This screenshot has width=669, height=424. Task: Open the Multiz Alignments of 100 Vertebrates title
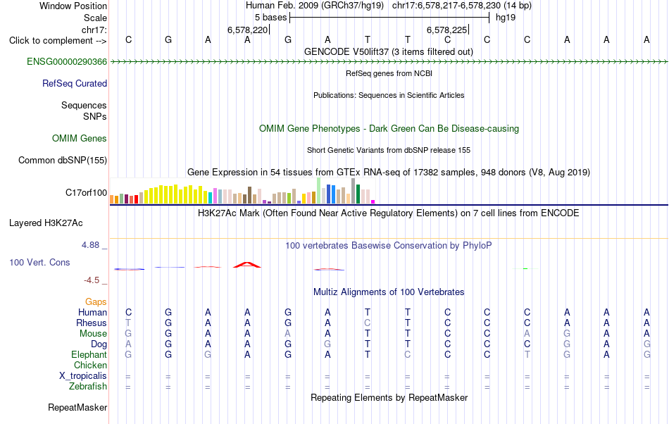click(x=389, y=292)
